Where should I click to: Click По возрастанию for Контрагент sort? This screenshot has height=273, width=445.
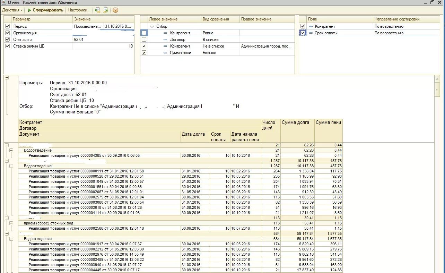[407, 26]
